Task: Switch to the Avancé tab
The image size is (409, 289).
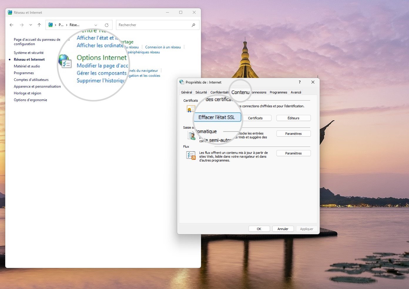Action: [x=296, y=92]
